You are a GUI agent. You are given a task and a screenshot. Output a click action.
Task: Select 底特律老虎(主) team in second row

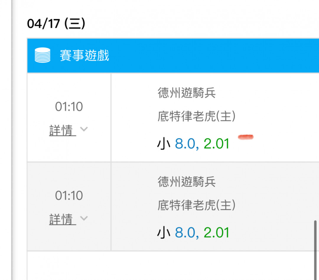(196, 205)
